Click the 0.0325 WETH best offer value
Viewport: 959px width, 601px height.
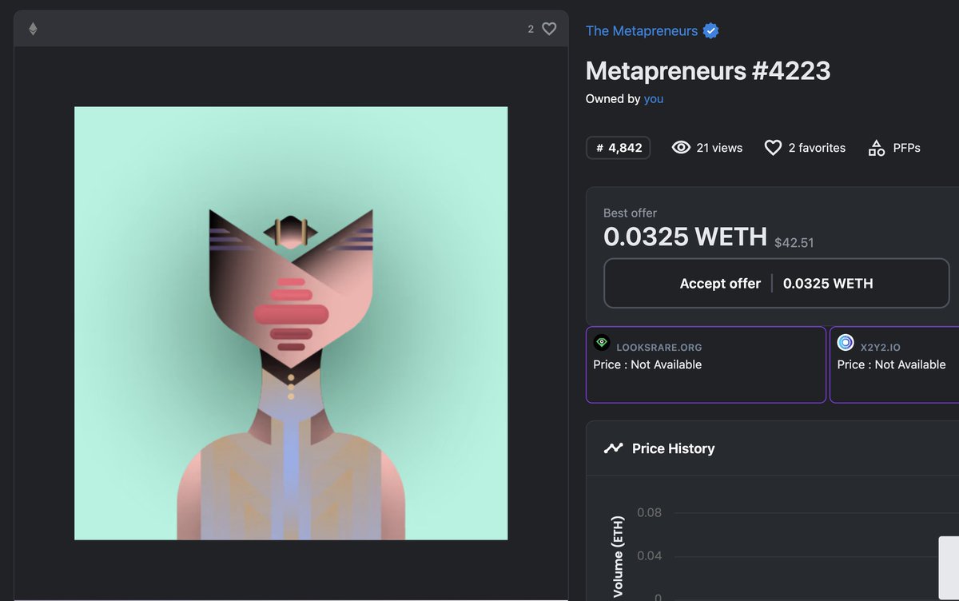click(685, 237)
